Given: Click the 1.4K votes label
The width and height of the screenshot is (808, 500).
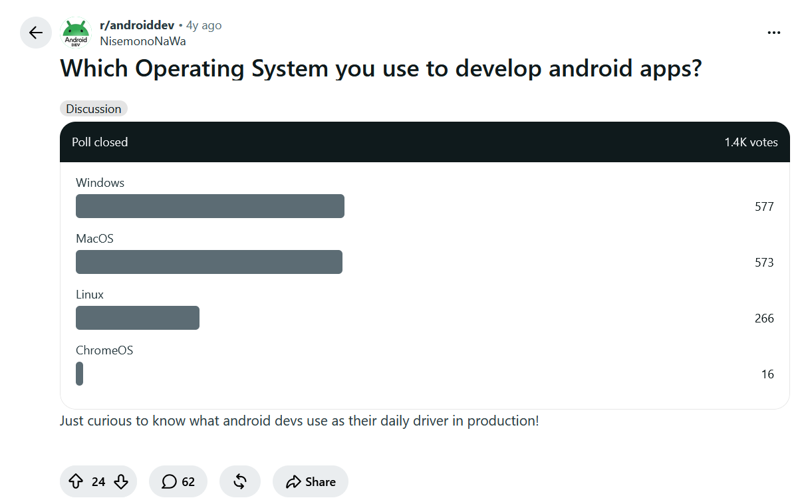Looking at the screenshot, I should pos(751,142).
